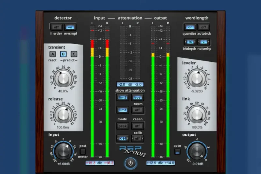261x174 pixels.
Task: Toggle the lim2 show attenuation button
Action: [123, 97]
